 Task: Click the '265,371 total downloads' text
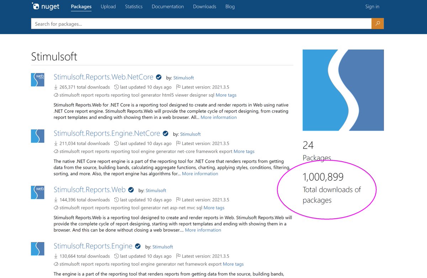click(85, 87)
